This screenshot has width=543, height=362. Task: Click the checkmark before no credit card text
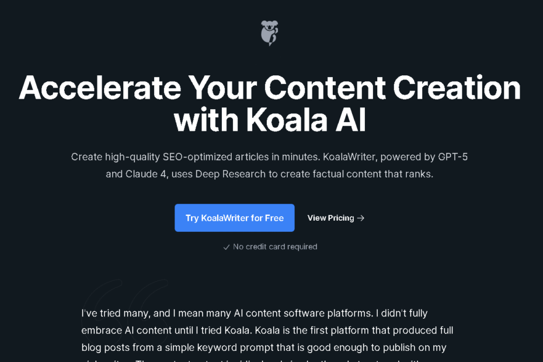(x=226, y=246)
